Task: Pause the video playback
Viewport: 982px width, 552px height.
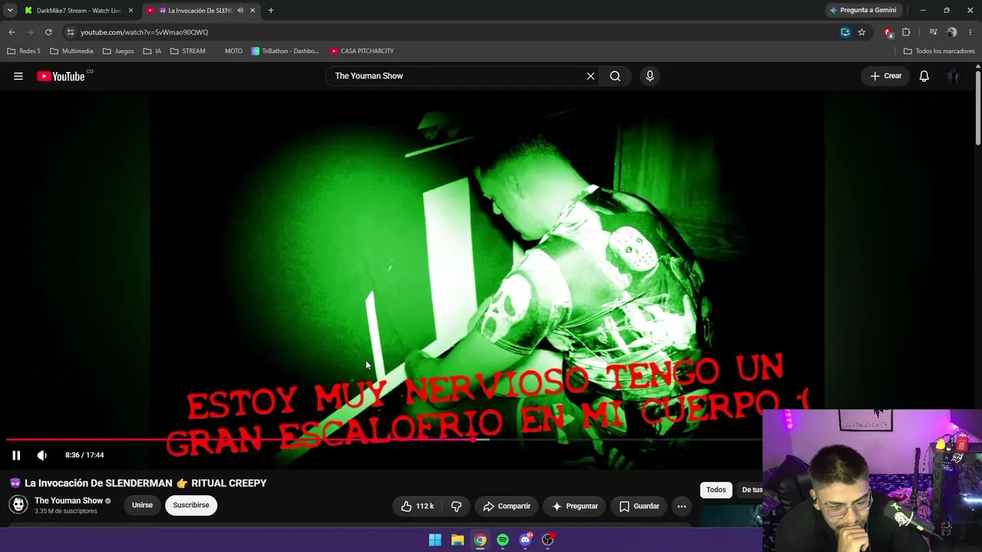Action: click(16, 455)
